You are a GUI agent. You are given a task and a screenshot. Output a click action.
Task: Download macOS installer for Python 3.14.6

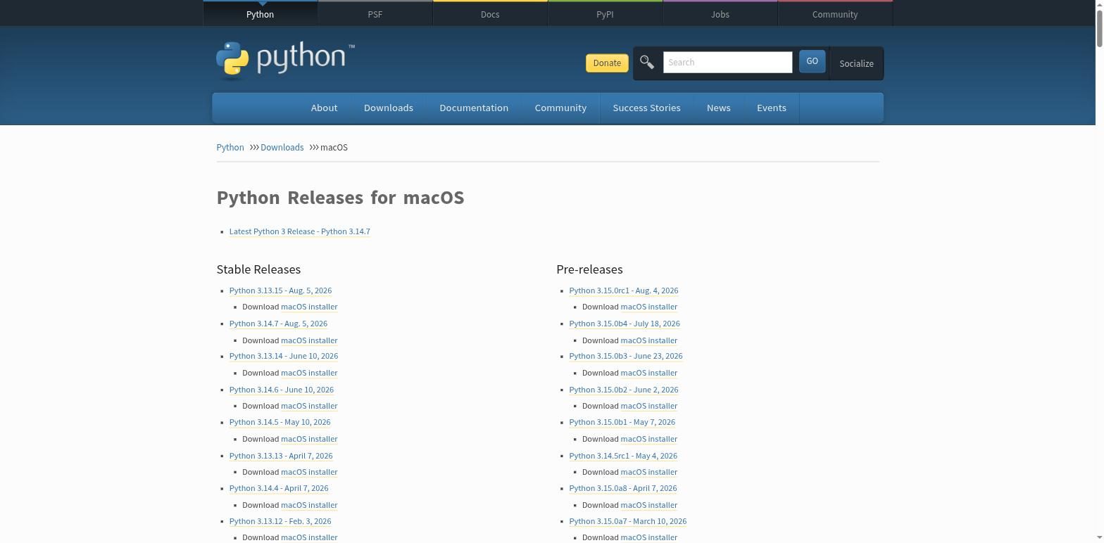(309, 406)
